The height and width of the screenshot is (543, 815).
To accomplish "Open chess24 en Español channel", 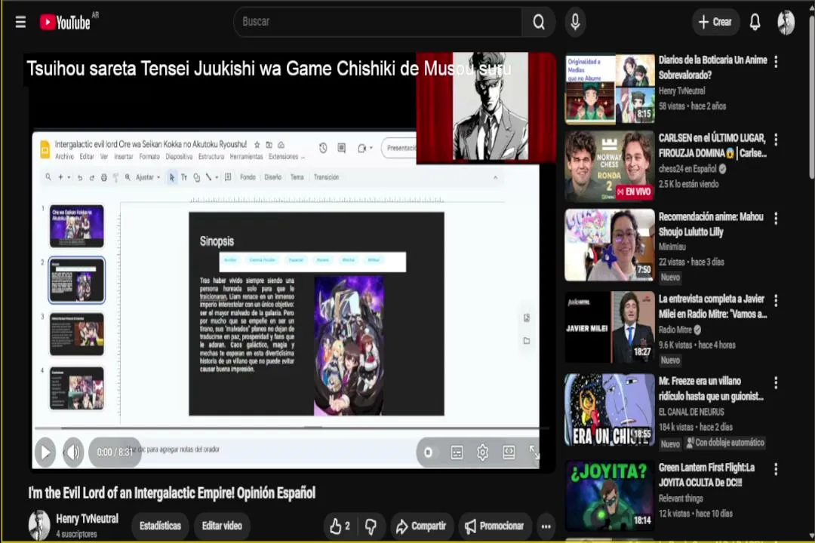I will click(x=687, y=169).
